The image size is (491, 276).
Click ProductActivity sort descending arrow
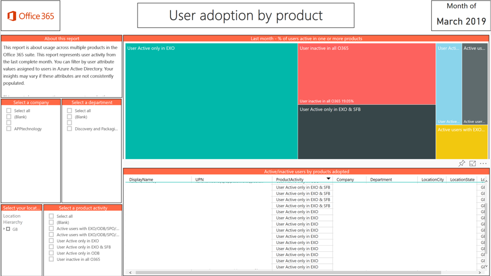pyautogui.click(x=328, y=179)
